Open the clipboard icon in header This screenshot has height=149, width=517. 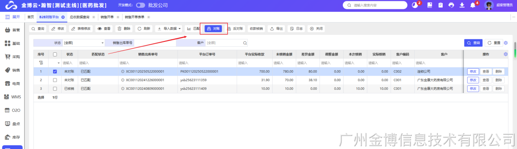click(x=440, y=5)
